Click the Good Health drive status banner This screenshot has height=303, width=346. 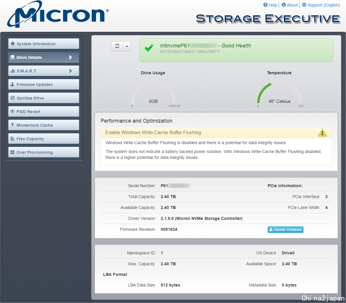[x=236, y=50]
